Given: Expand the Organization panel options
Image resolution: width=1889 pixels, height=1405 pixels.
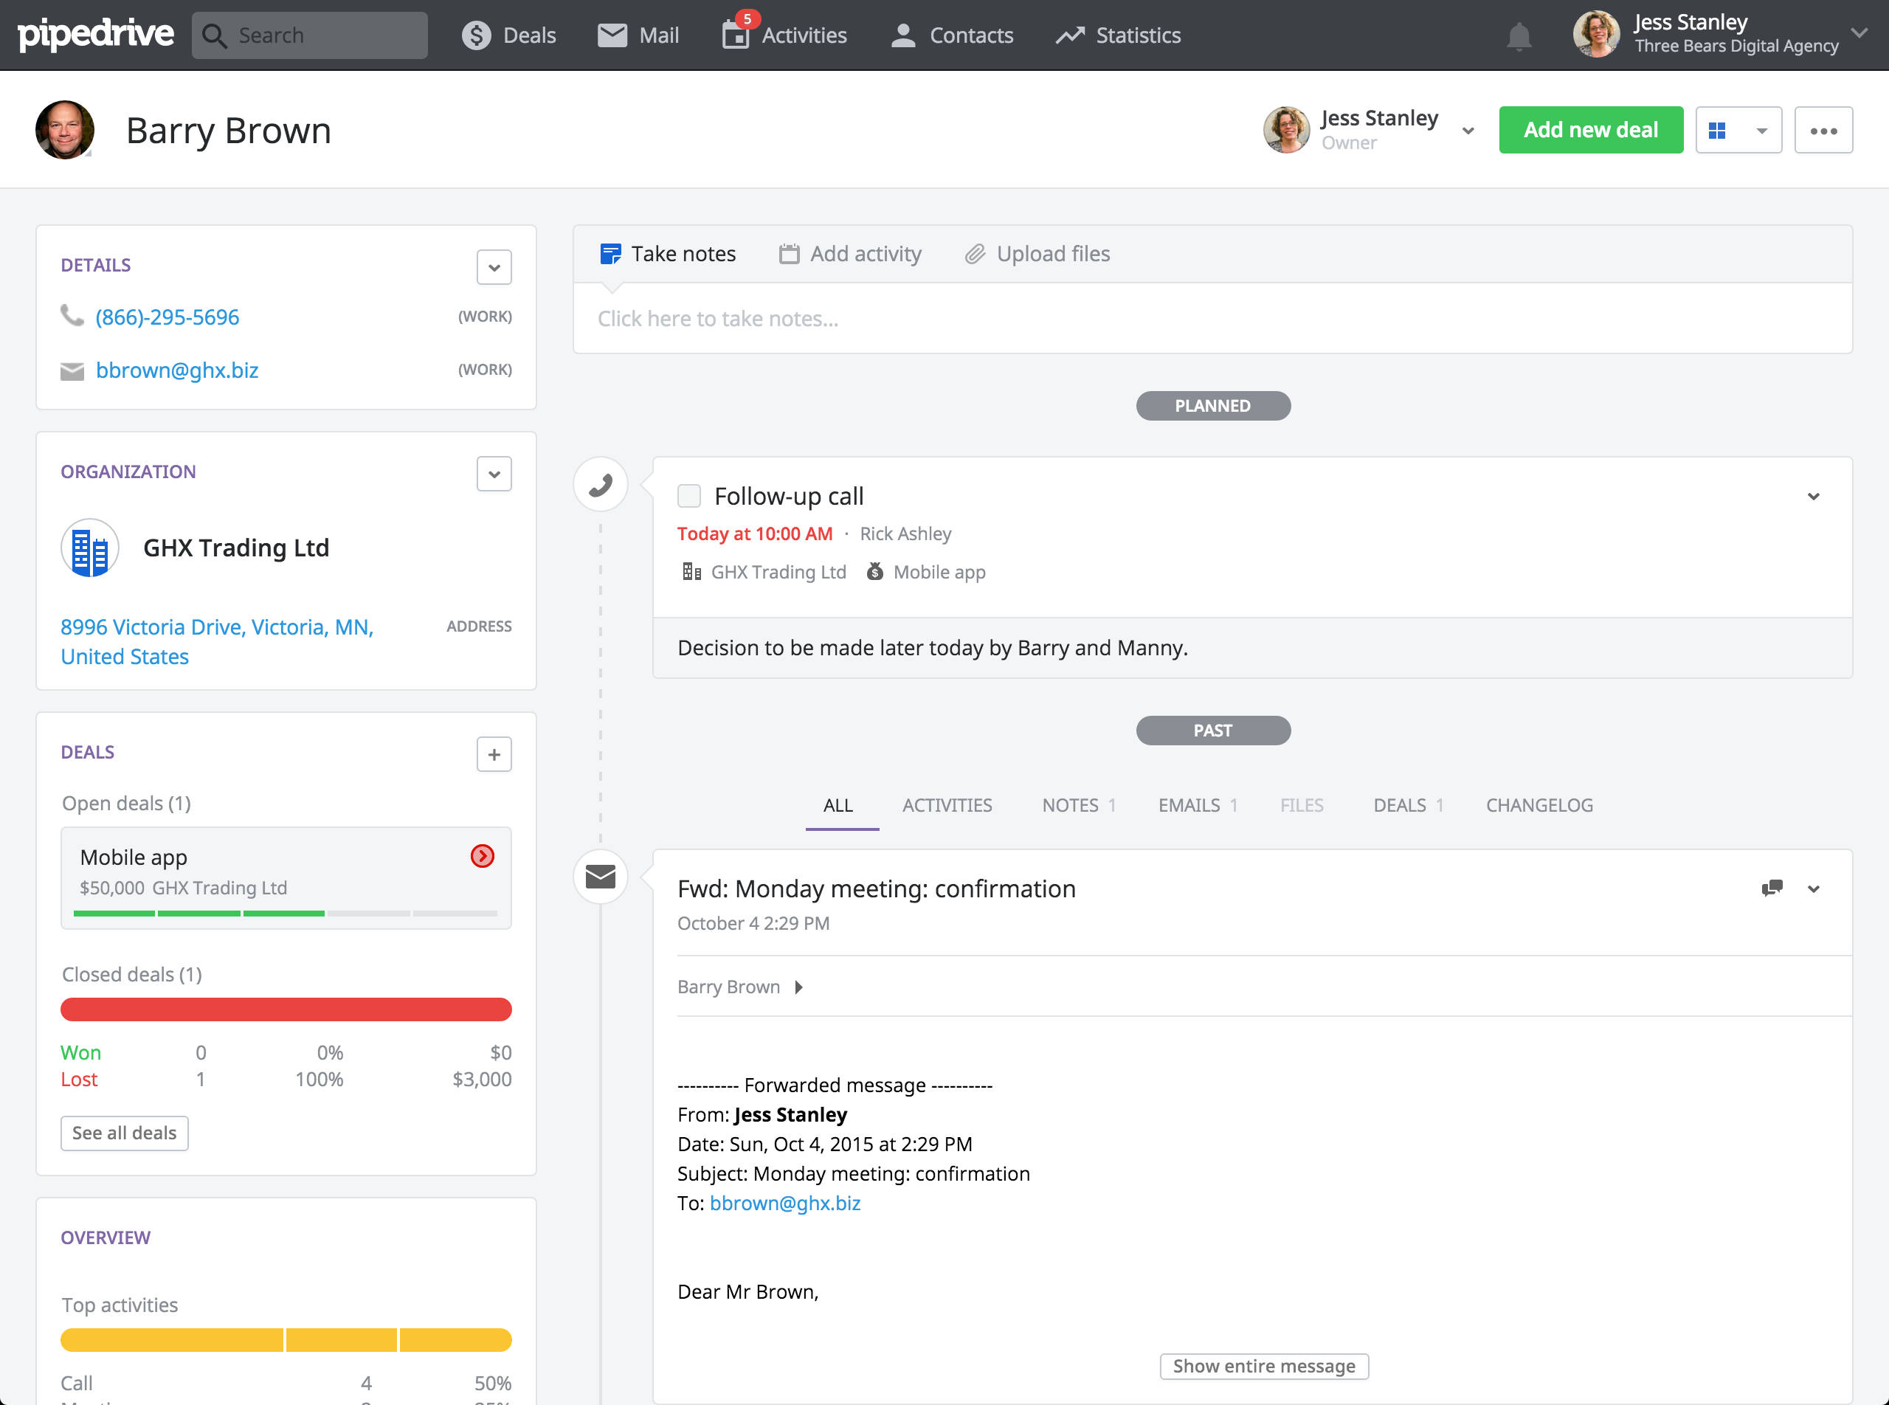Looking at the screenshot, I should [x=494, y=473].
